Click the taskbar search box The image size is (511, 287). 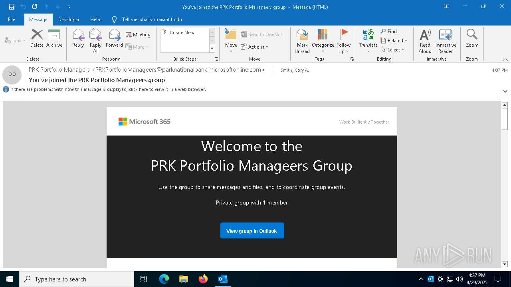pyautogui.click(x=77, y=279)
